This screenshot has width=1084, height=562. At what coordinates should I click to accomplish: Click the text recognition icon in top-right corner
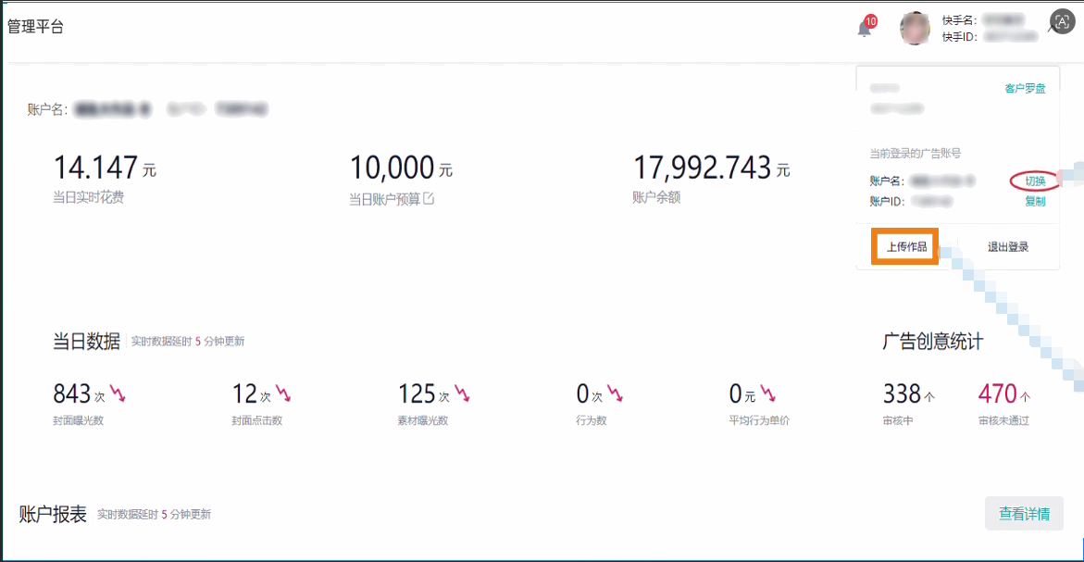click(x=1062, y=22)
